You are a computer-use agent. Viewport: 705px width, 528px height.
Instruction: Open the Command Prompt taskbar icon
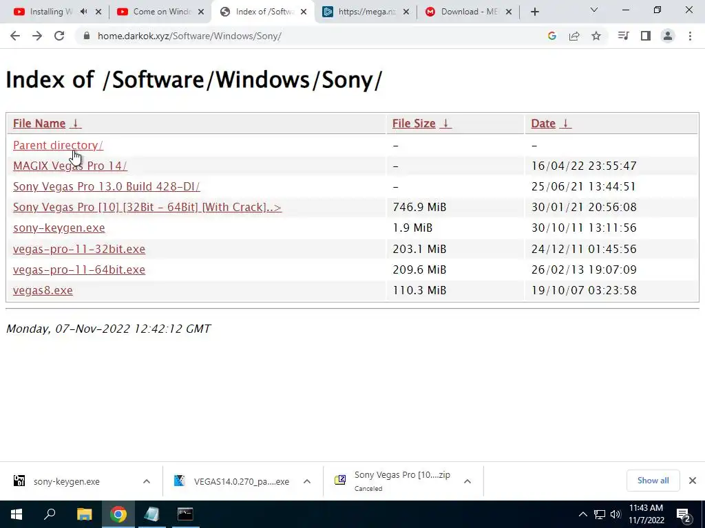[x=185, y=514]
